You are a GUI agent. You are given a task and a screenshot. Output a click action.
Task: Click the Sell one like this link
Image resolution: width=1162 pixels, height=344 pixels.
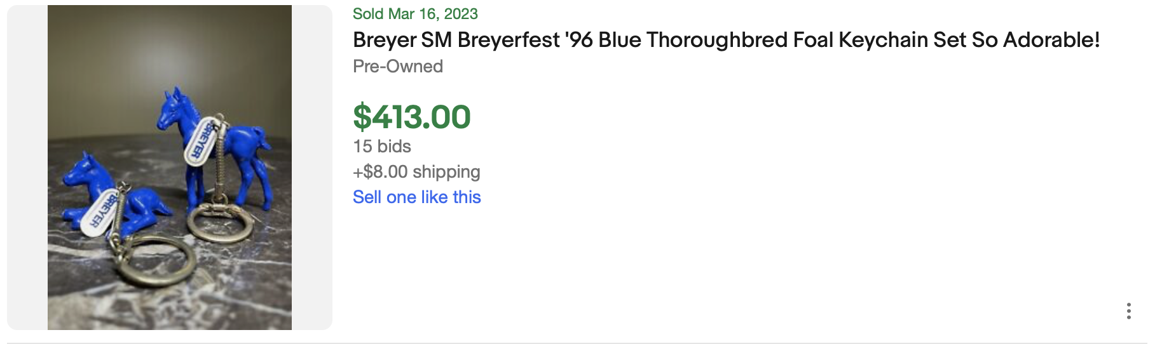(416, 197)
